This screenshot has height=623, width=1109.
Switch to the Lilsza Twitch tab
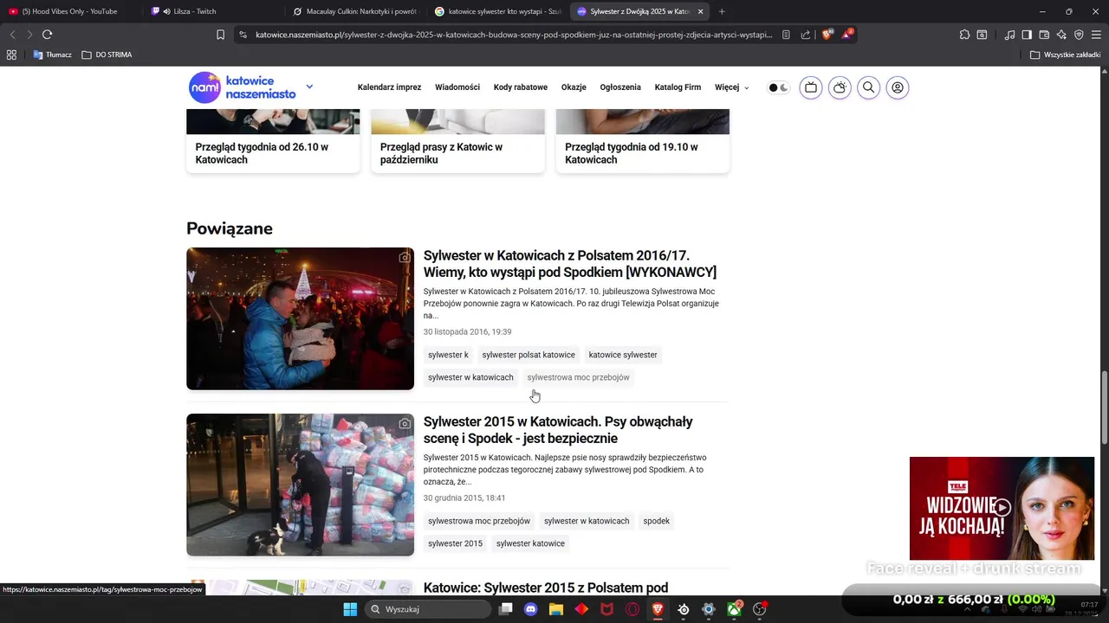(212, 11)
